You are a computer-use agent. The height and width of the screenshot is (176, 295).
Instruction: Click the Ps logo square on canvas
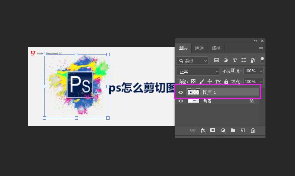(80, 84)
